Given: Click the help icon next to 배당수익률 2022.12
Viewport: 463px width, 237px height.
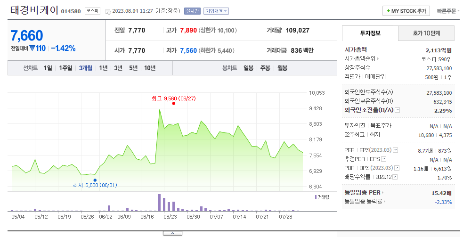Looking at the screenshot, I should (395, 177).
